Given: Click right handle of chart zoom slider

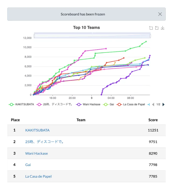Looking at the screenshot, I should [x=150, y=36].
